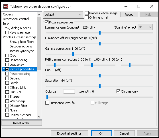The width and height of the screenshot is (159, 138).
Task: Click the second RGB gamma slider handle
Action: click(92, 65)
